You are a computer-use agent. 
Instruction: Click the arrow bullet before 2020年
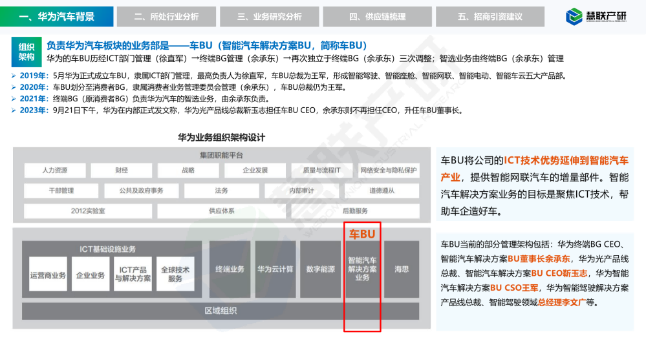click(14, 87)
